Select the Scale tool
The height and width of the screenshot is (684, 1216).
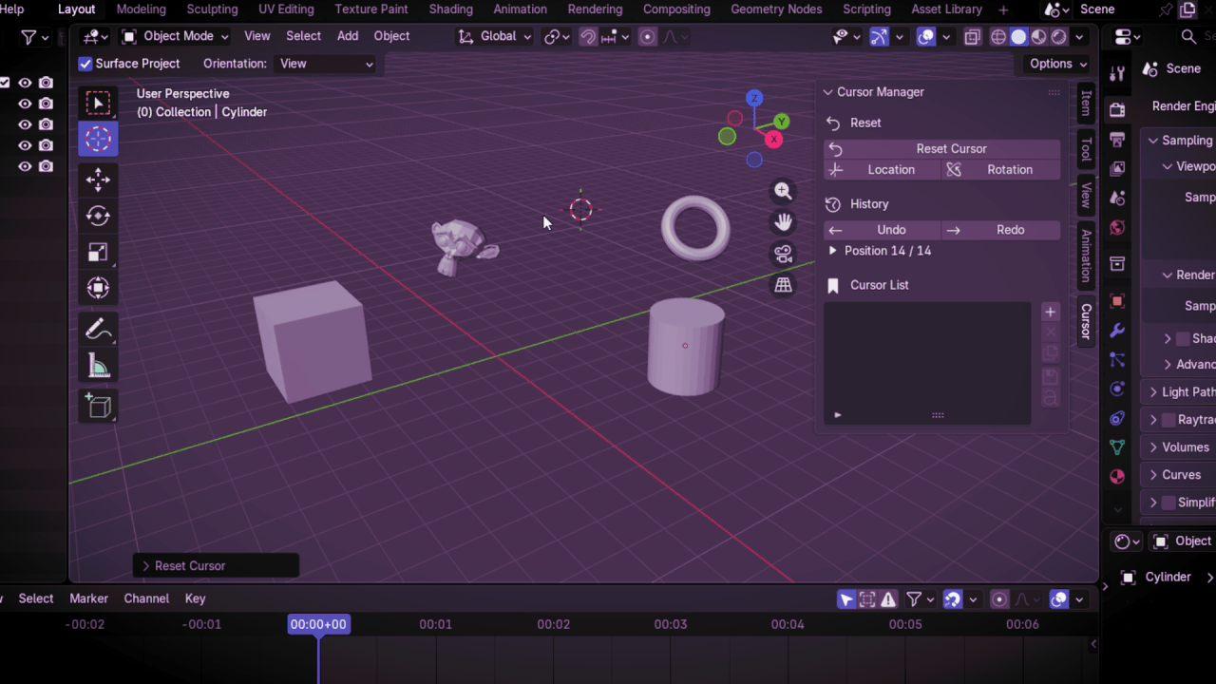pos(98,252)
